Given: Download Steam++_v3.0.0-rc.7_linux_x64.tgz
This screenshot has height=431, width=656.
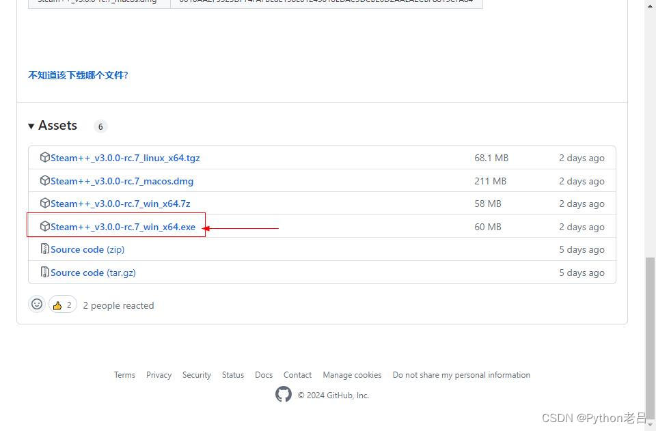Looking at the screenshot, I should 125,158.
